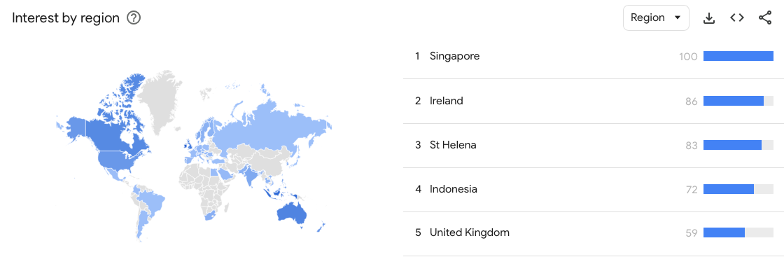The width and height of the screenshot is (784, 264).
Task: Click Indonesia's interest bar showing 72
Action: pyautogui.click(x=729, y=190)
